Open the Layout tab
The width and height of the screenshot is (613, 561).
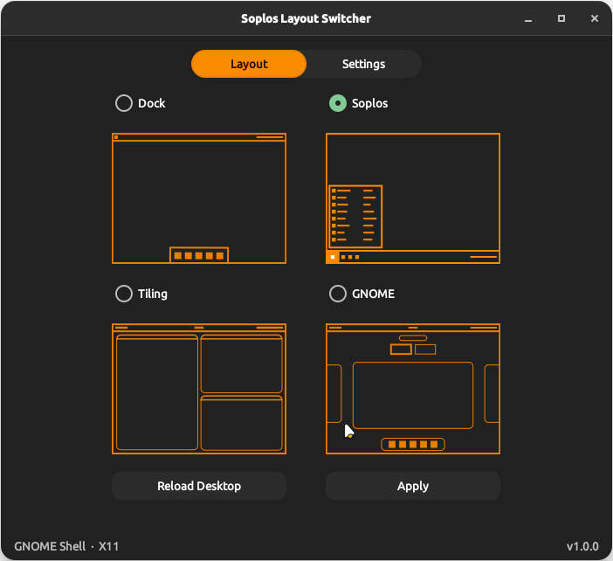[249, 64]
